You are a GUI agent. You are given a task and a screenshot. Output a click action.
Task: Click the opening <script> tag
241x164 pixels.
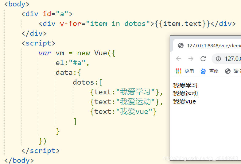(x=38, y=43)
